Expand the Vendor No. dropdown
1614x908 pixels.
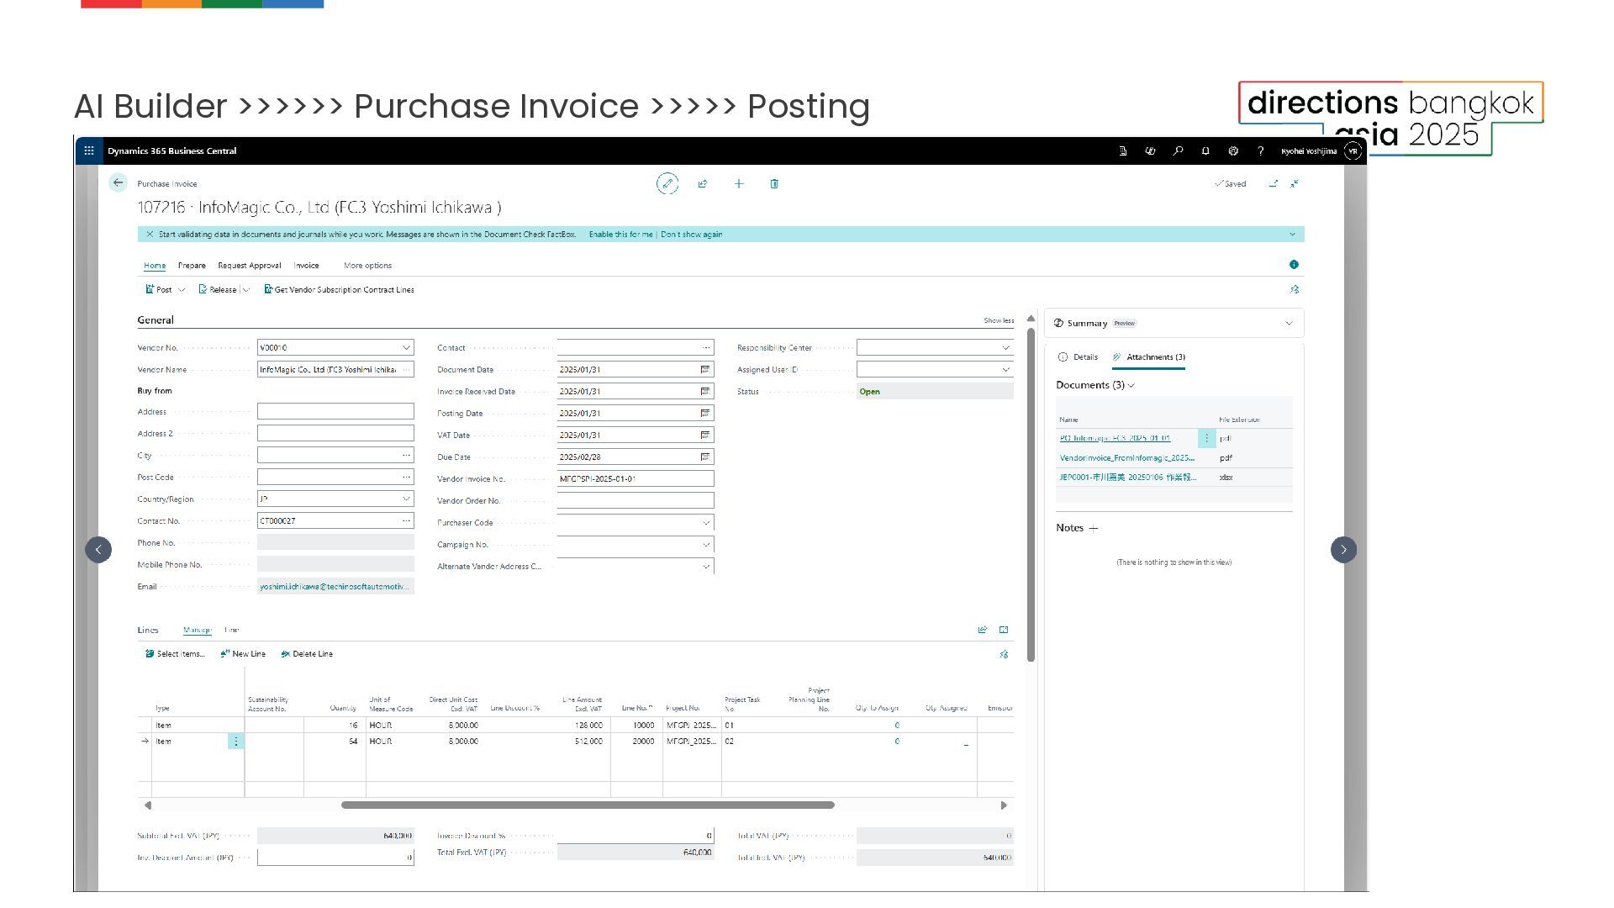coord(406,347)
